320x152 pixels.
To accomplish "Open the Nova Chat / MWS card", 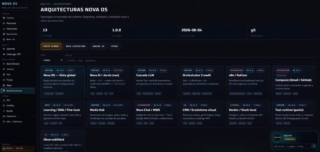I will (x=156, y=114).
